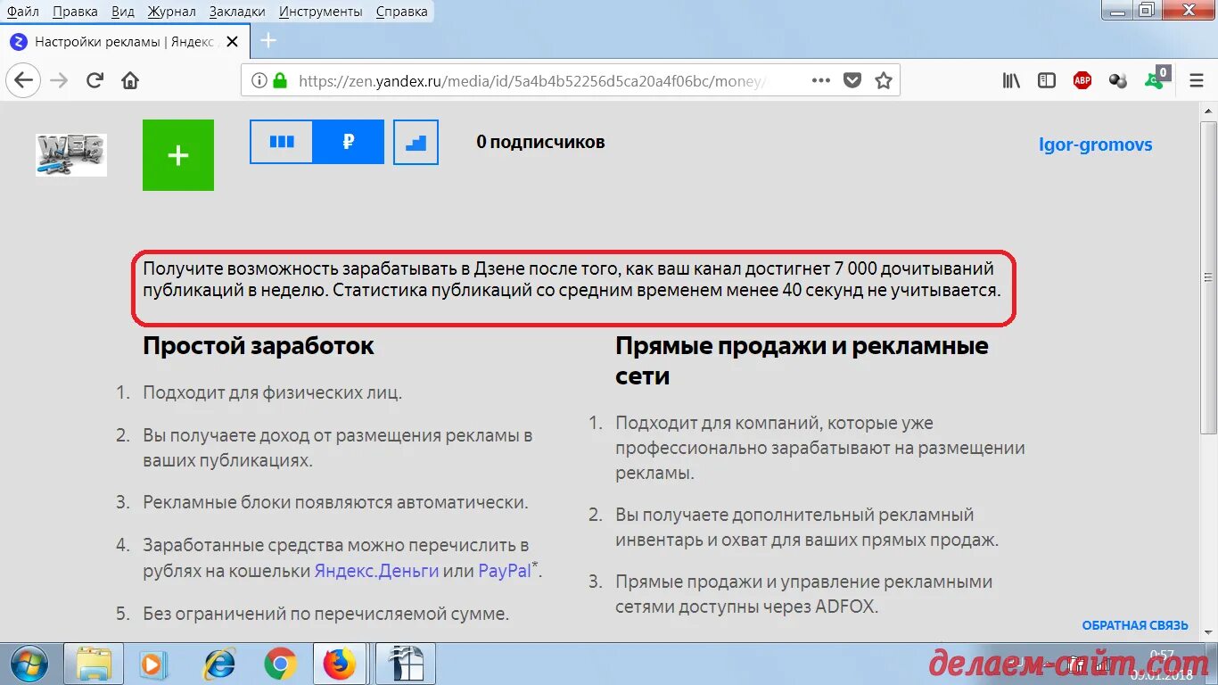Bookmark this page with the star
The width and height of the screenshot is (1218, 685).
(884, 80)
